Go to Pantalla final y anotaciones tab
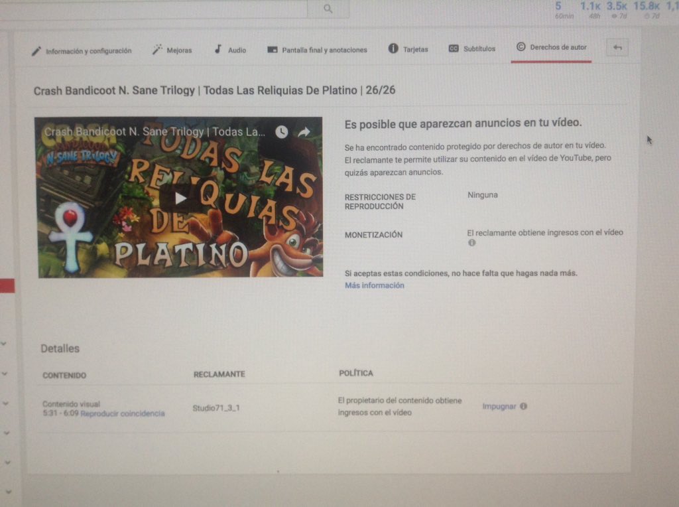This screenshot has height=507, width=679. point(317,49)
